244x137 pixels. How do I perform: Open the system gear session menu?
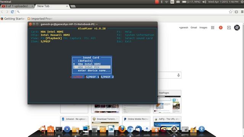click(x=242, y=2)
